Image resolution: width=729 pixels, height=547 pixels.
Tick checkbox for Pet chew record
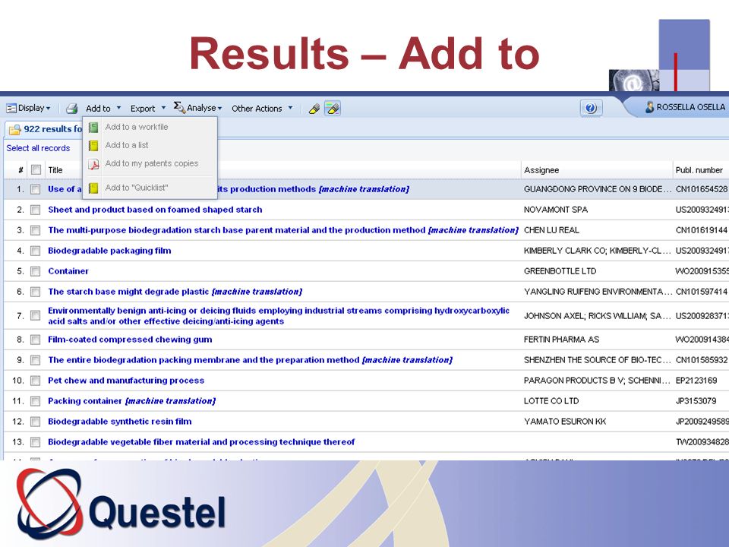[36, 381]
